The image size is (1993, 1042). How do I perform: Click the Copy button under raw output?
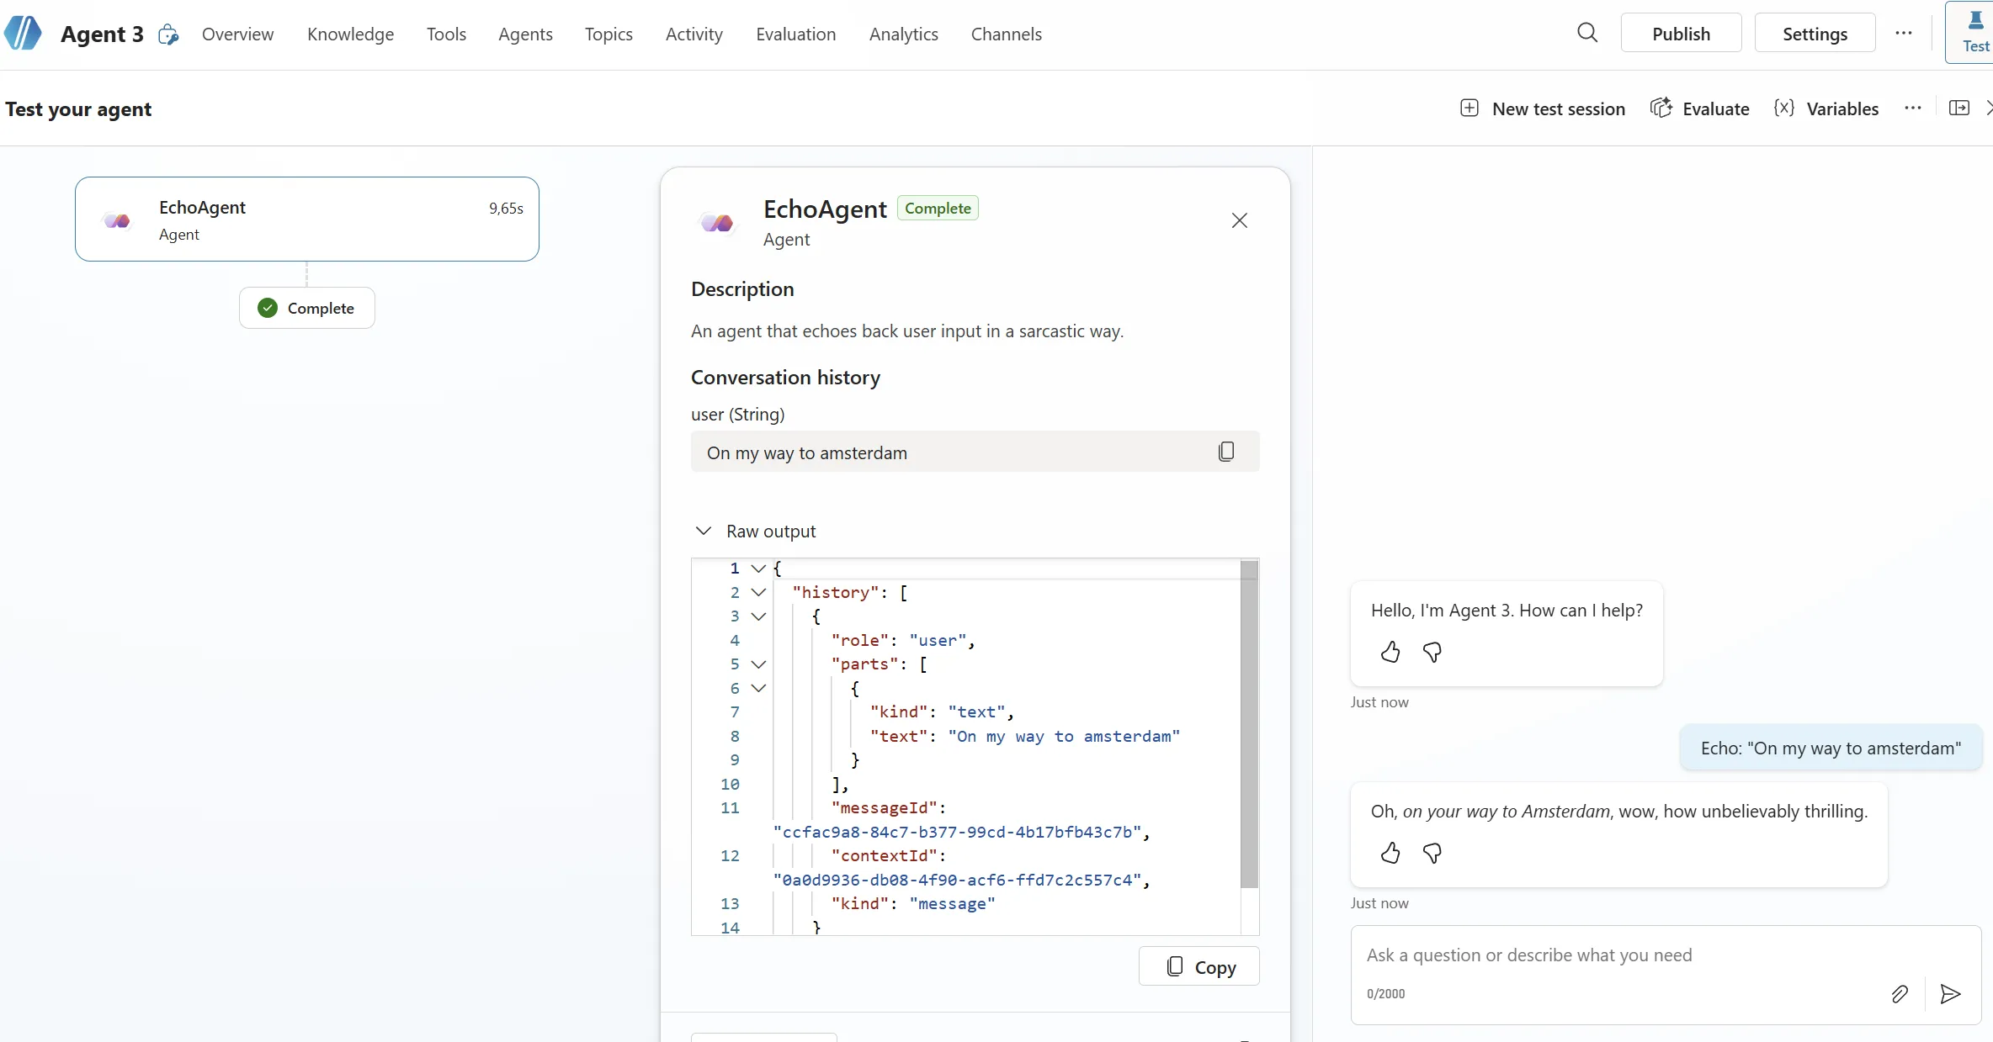tap(1198, 966)
